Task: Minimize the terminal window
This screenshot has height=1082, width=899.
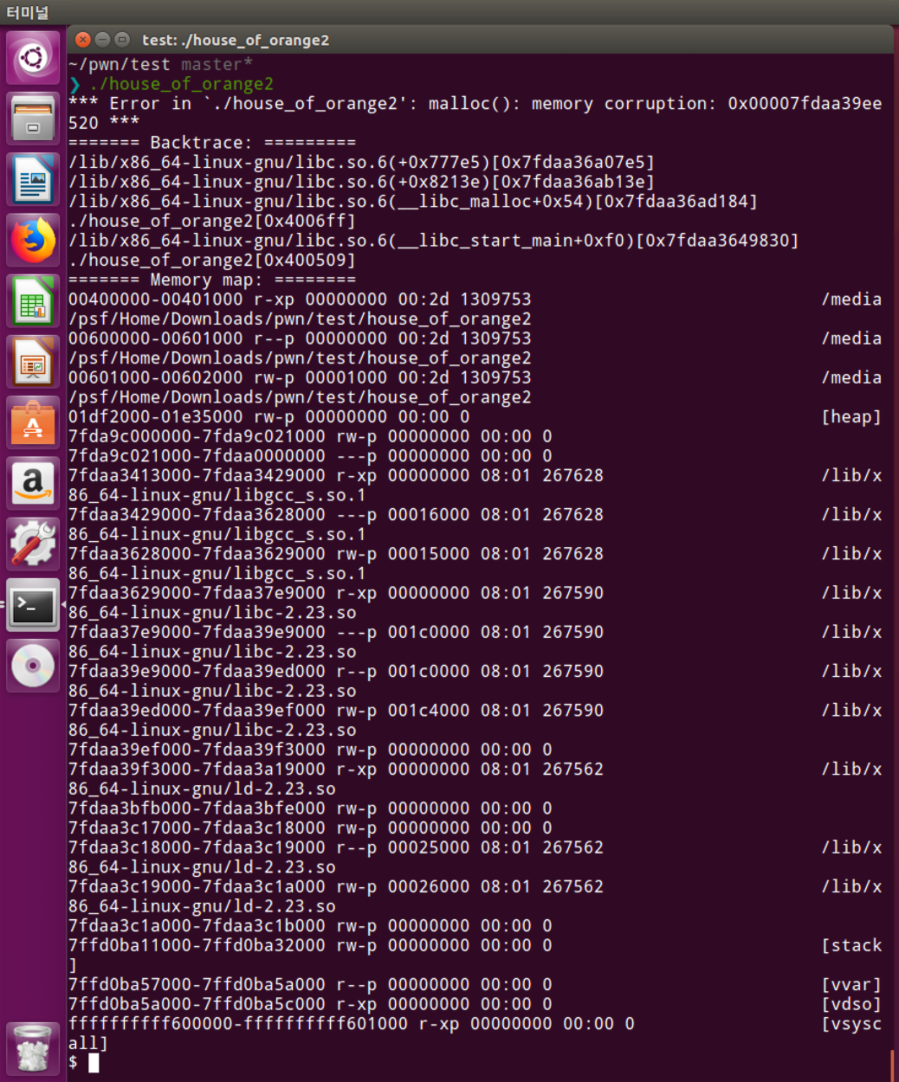Action: (102, 40)
